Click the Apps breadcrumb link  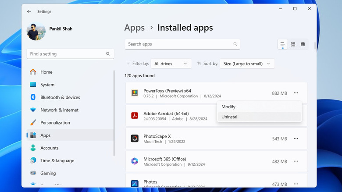134,28
